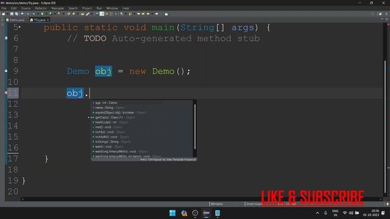Screen dimensions: 390x219
Task: Select 'wait() : void' proposal
Action: pyautogui.click(x=142, y=147)
